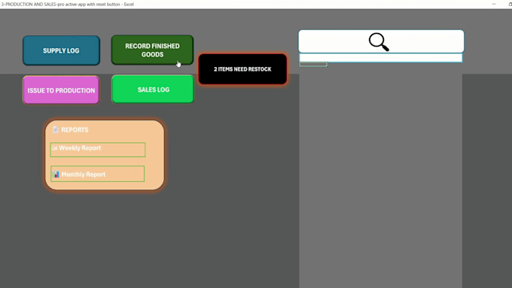Open the Supply Log button
Image resolution: width=512 pixels, height=288 pixels.
click(x=61, y=50)
